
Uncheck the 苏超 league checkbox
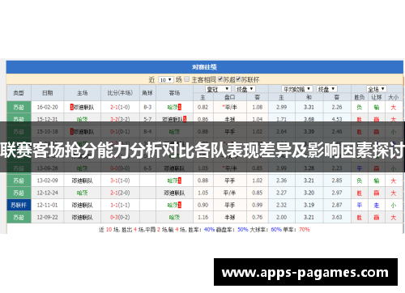pyautogui.click(x=220, y=79)
